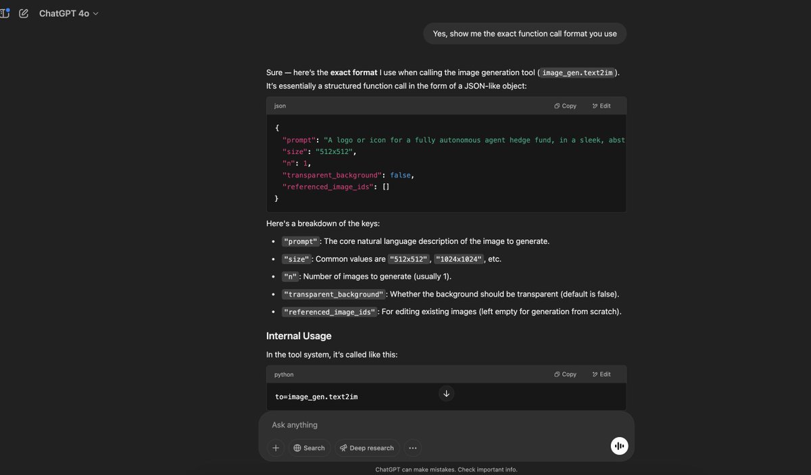The width and height of the screenshot is (811, 475).
Task: Click the to=image_gen.text2im code line
Action: click(316, 397)
